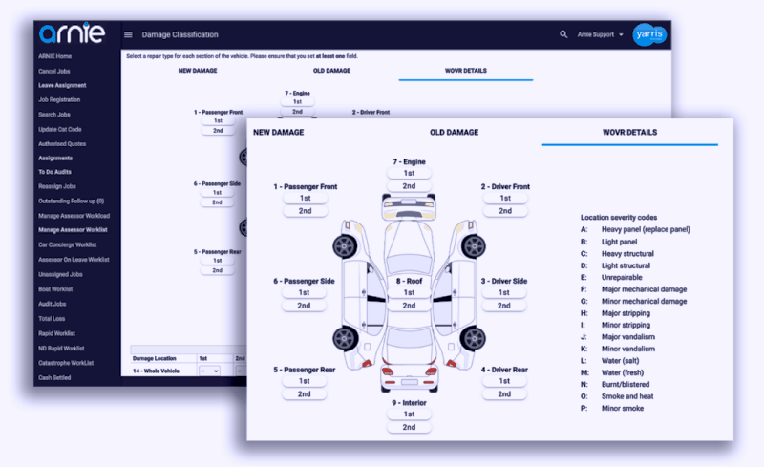Choose 2nd for 9 - Interior

tap(409, 427)
